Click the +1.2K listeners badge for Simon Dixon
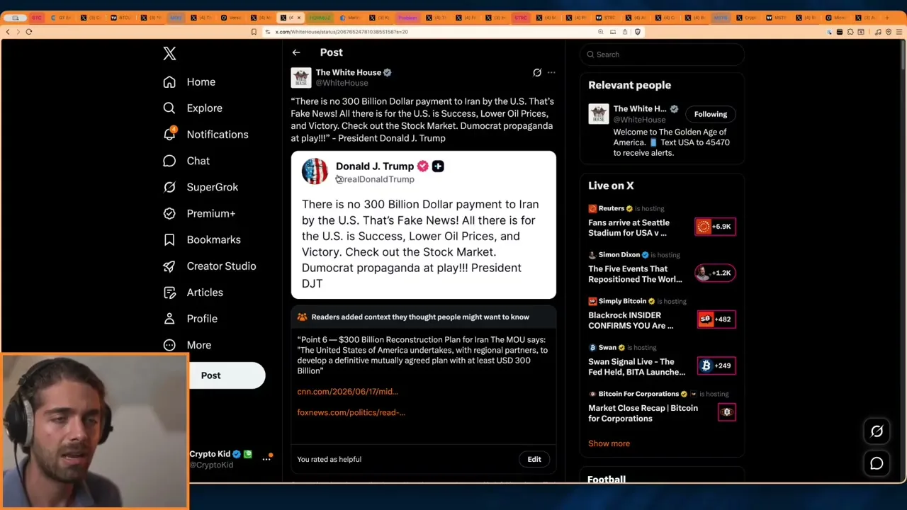Image resolution: width=907 pixels, height=510 pixels. 715,273
